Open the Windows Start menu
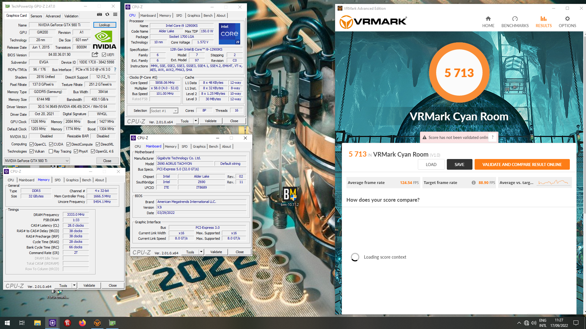Screen dimensions: 586x329 point(7,323)
